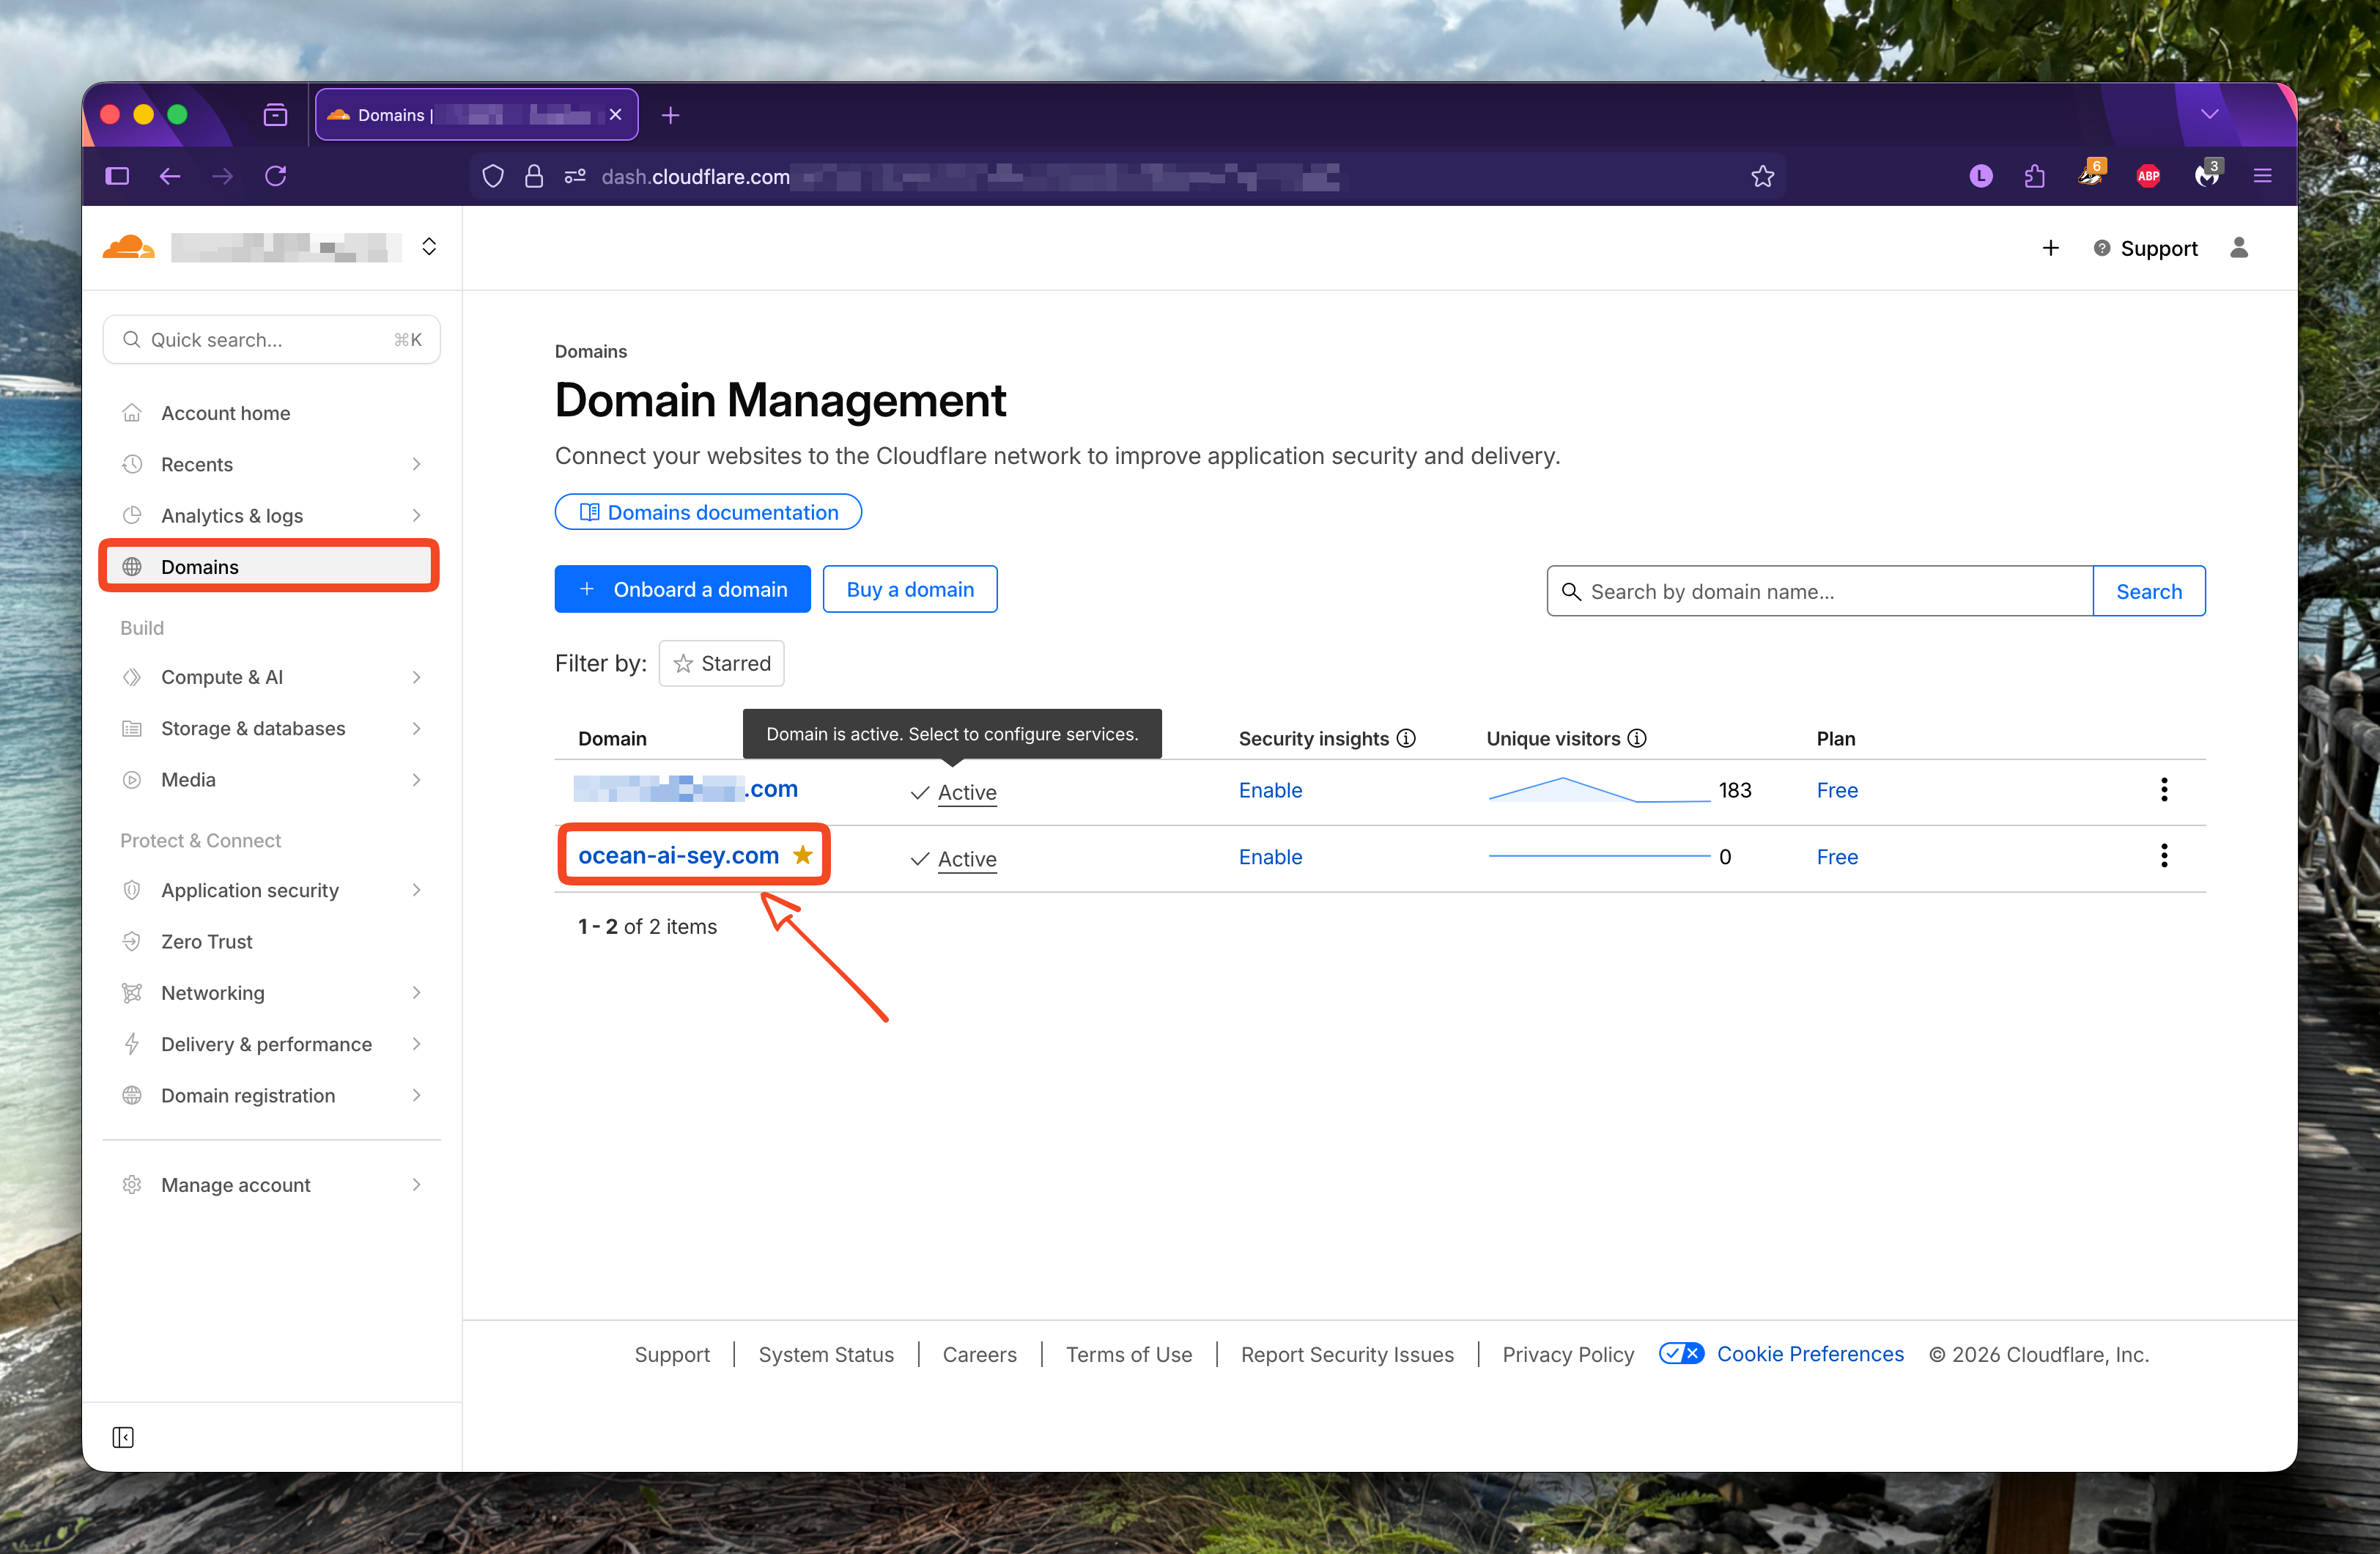Enable Security insights for ocean-ai-sey.com

click(1270, 857)
